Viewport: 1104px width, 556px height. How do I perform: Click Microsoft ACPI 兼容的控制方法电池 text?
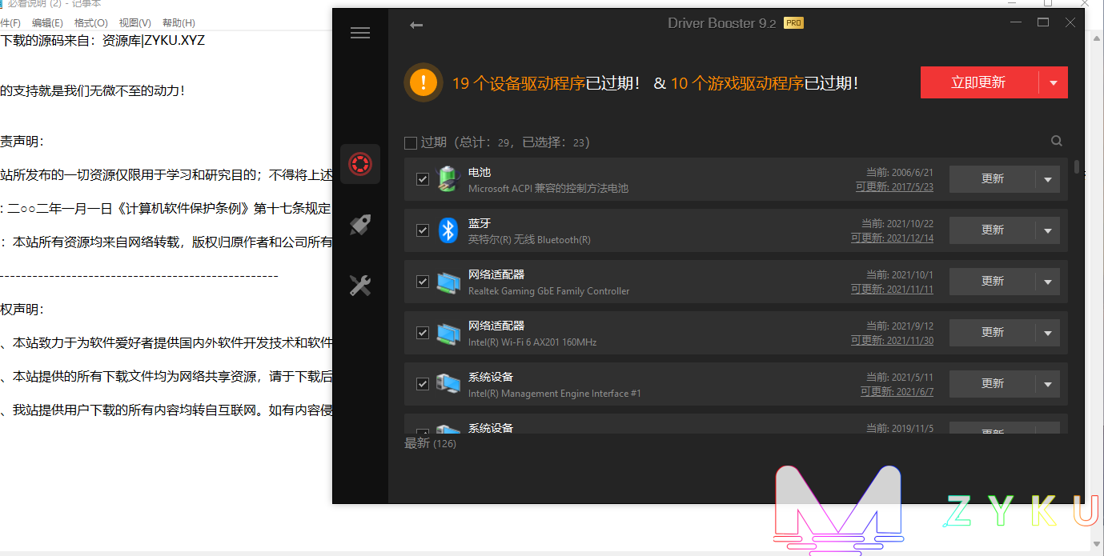click(548, 189)
